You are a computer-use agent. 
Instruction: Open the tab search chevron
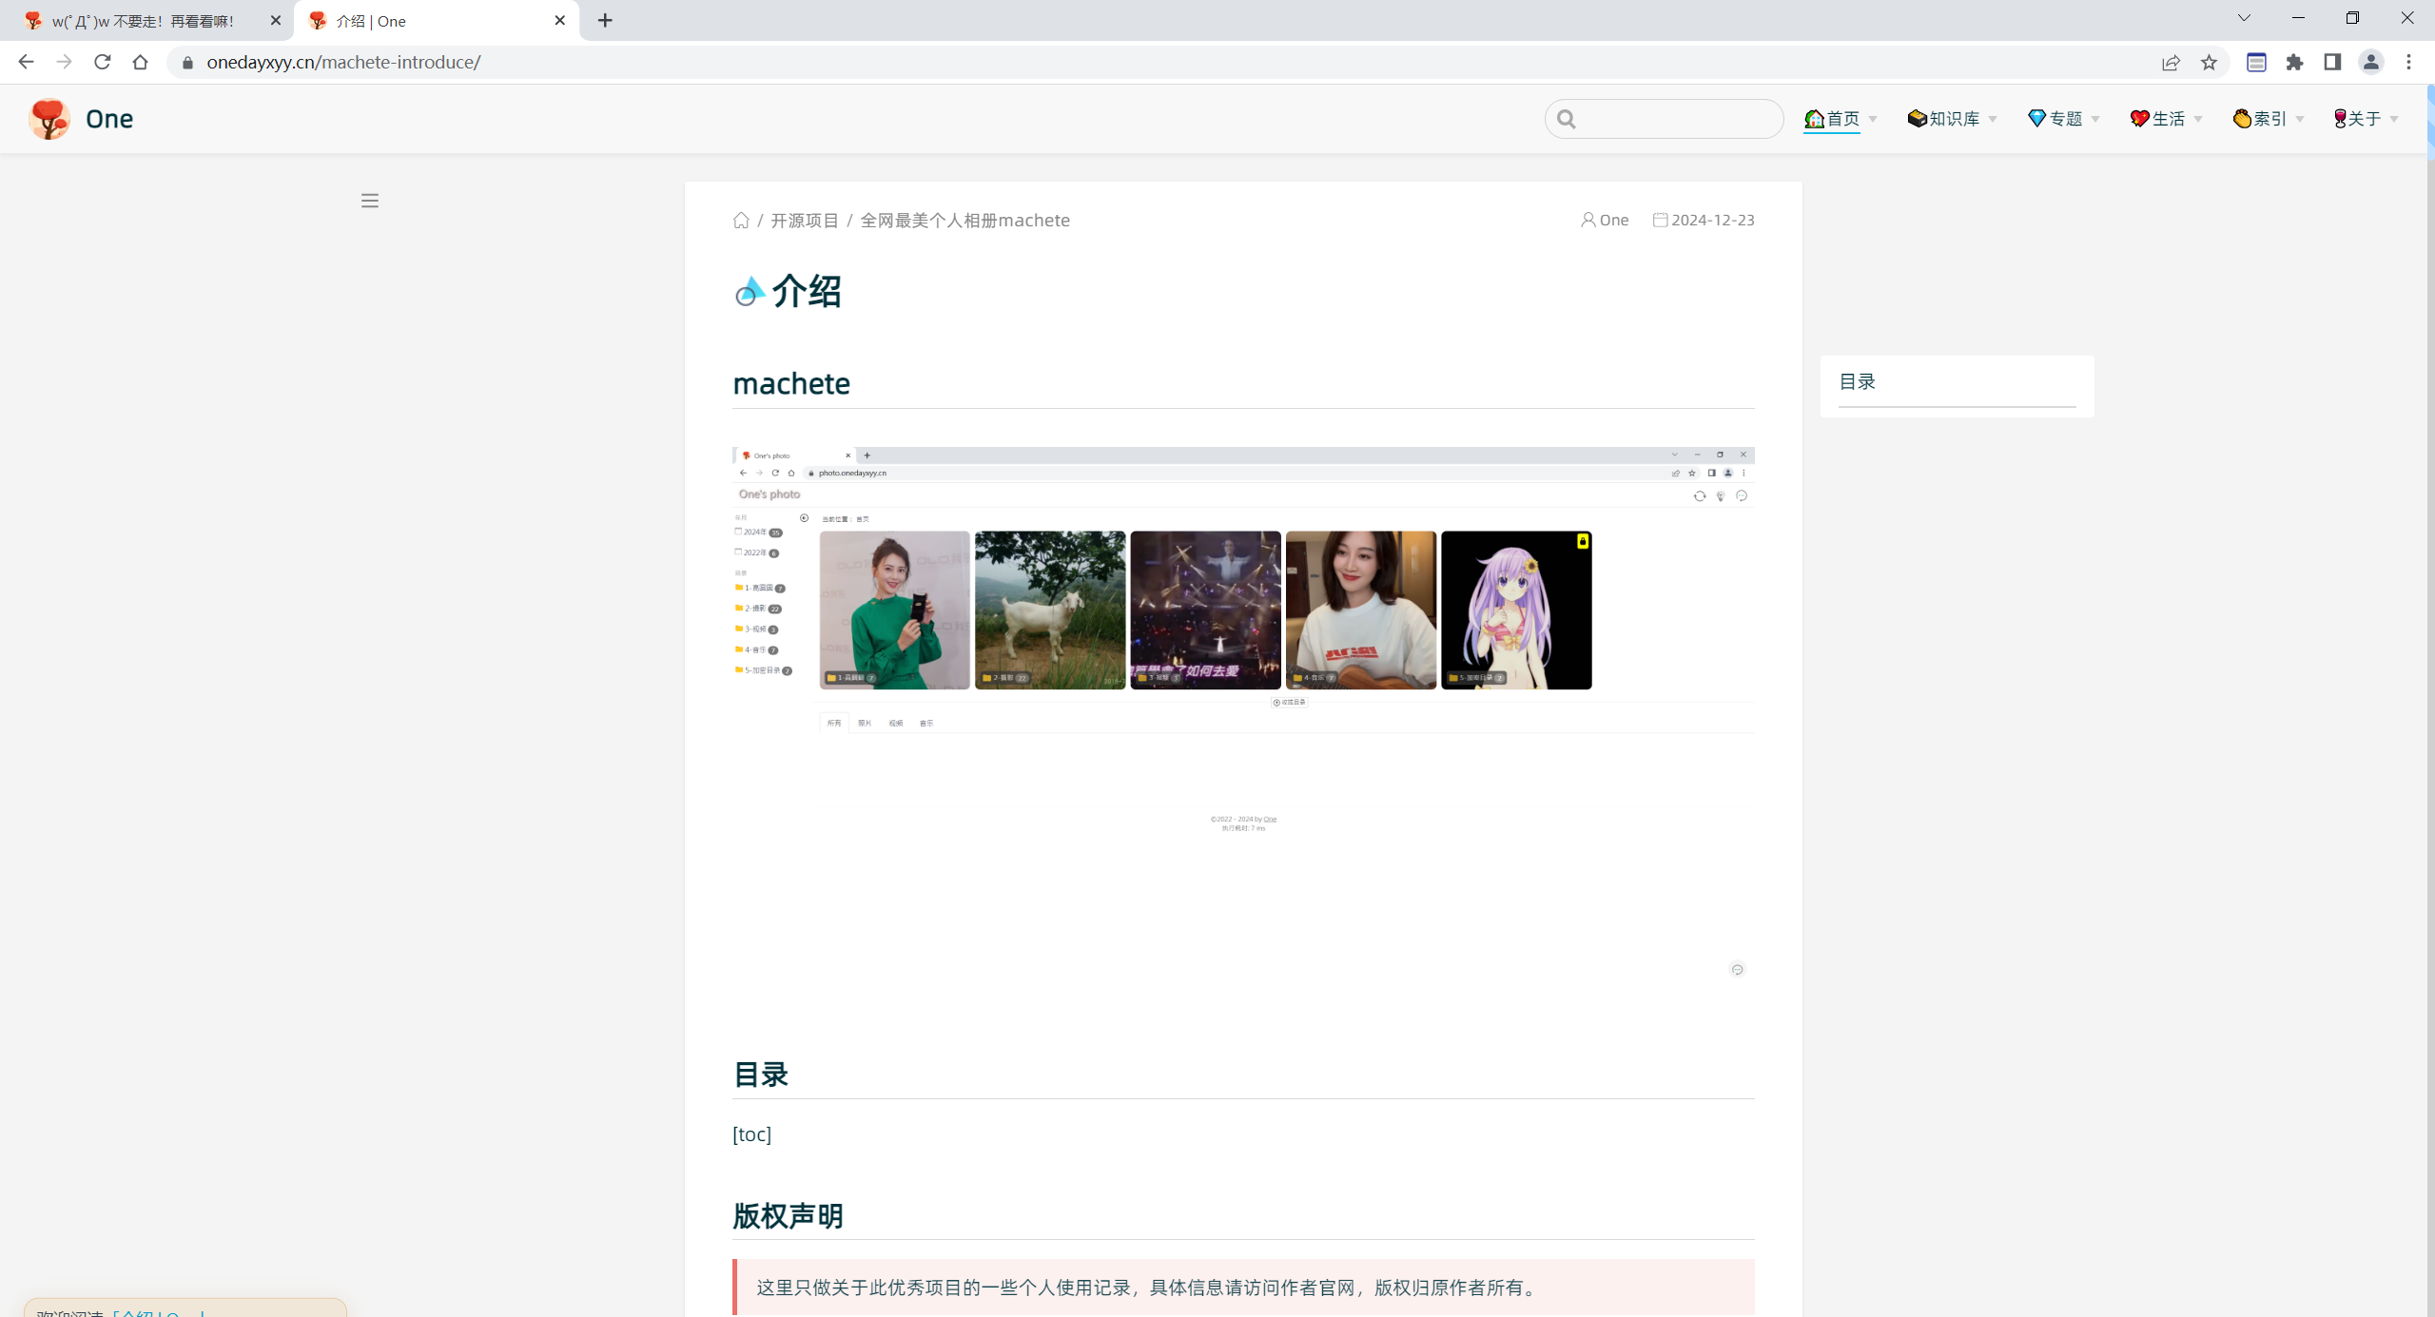click(2244, 18)
